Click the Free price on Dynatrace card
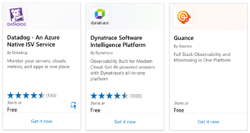 point(95,110)
